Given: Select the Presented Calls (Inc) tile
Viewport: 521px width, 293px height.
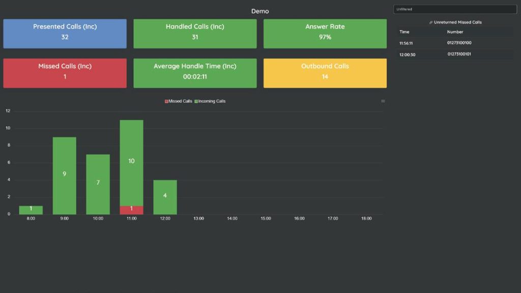Looking at the screenshot, I should tap(65, 34).
